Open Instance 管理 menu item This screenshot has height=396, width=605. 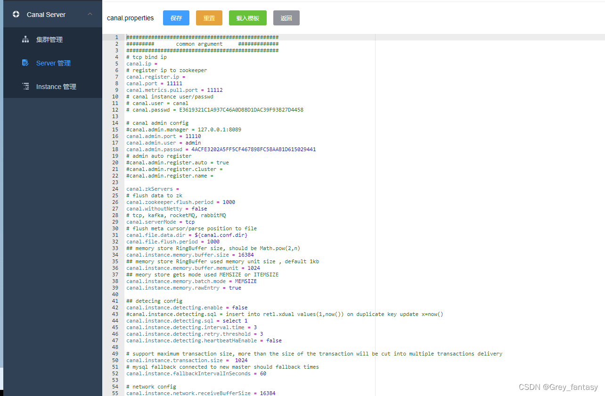pyautogui.click(x=53, y=87)
